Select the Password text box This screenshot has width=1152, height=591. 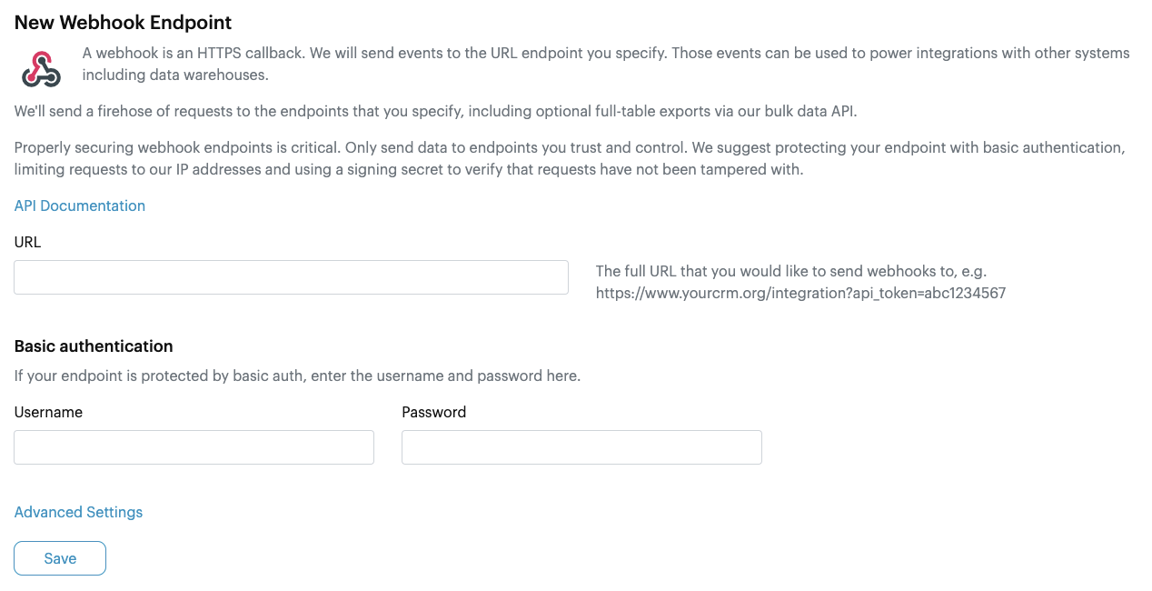(x=581, y=447)
